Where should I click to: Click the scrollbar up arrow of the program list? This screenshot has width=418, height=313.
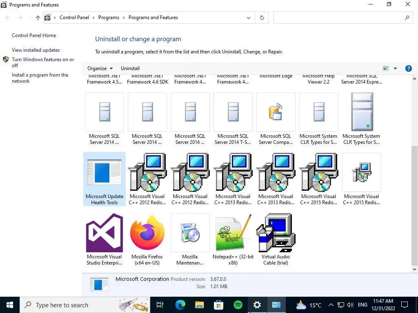click(414, 79)
